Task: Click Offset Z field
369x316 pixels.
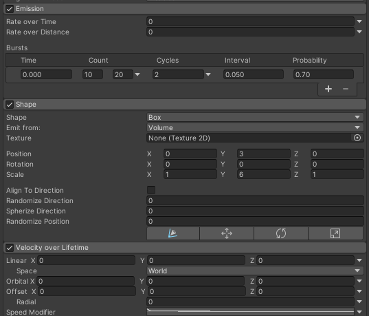Action: [306, 291]
